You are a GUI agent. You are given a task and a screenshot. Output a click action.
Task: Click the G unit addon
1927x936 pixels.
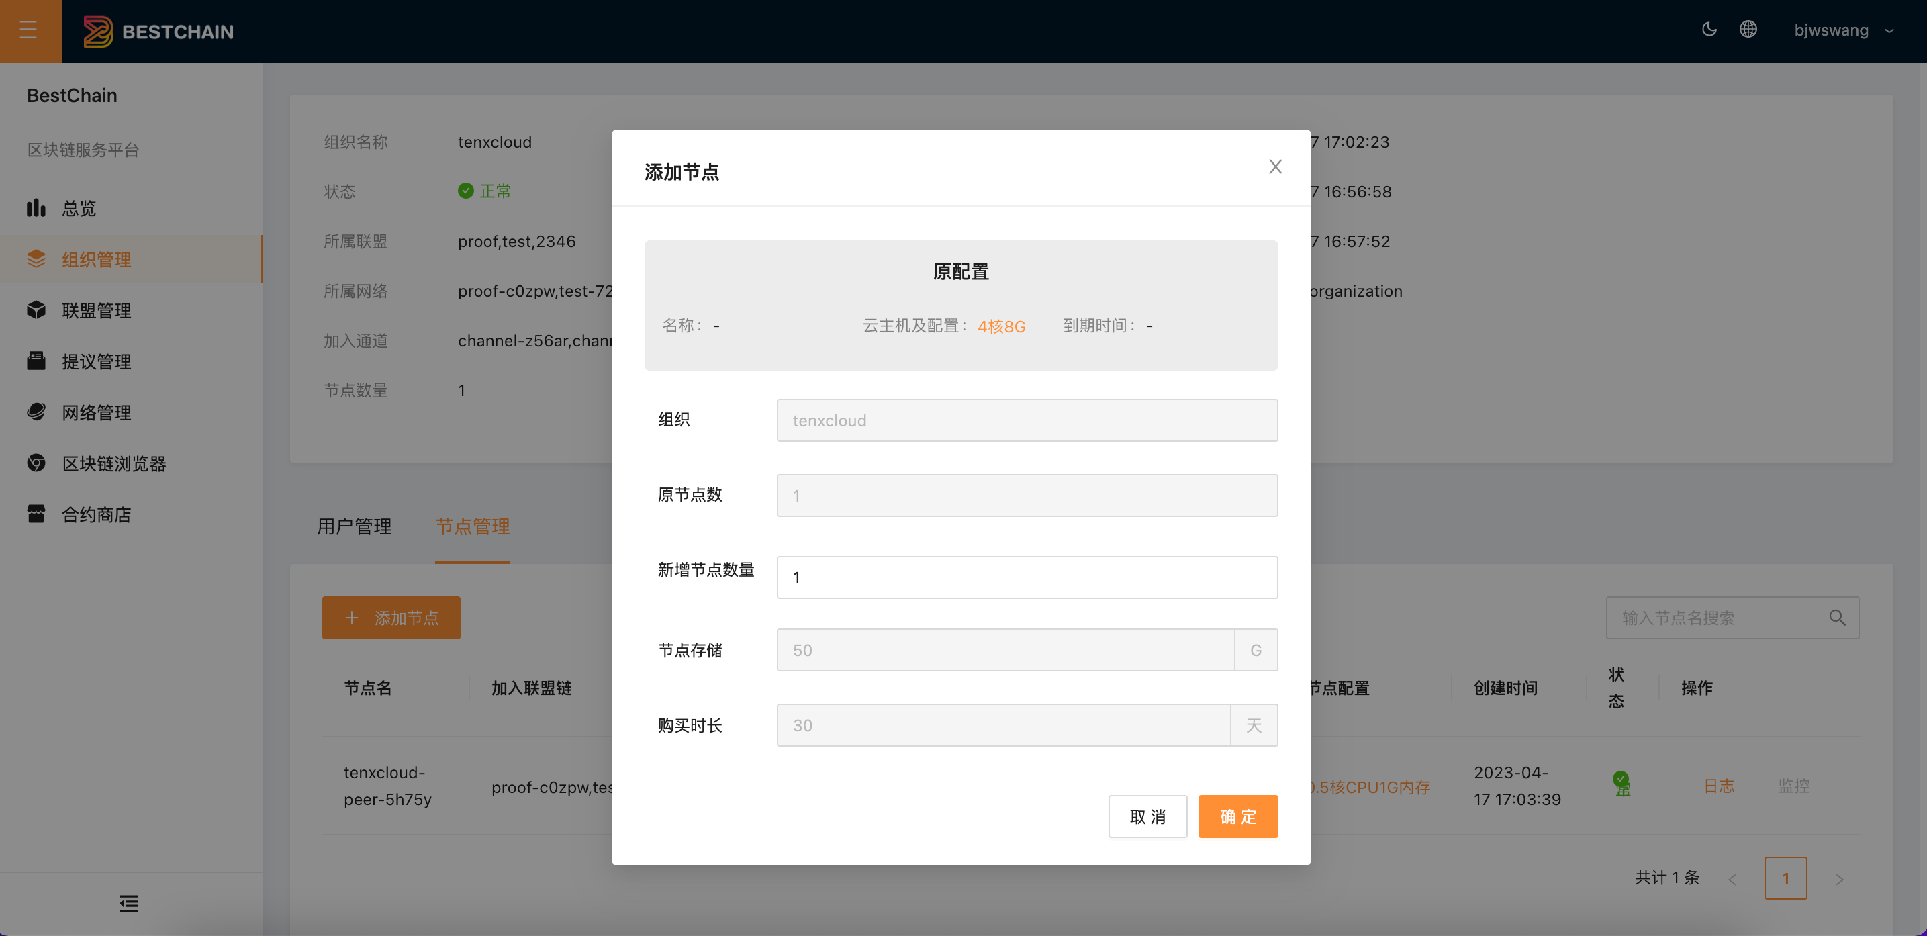tap(1256, 650)
